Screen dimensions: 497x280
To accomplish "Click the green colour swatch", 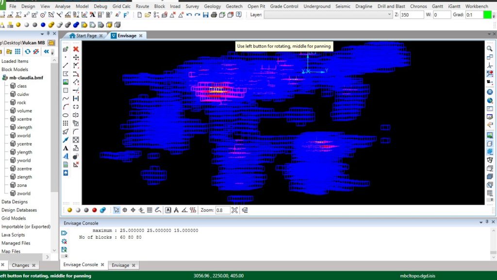I will point(487,15).
